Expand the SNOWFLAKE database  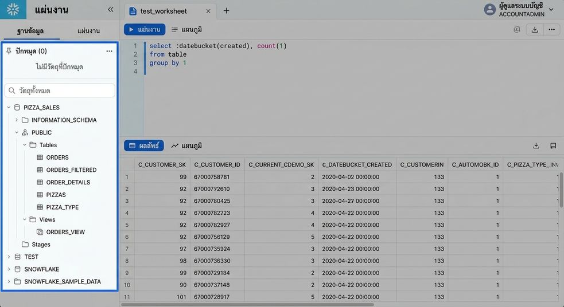click(9, 269)
